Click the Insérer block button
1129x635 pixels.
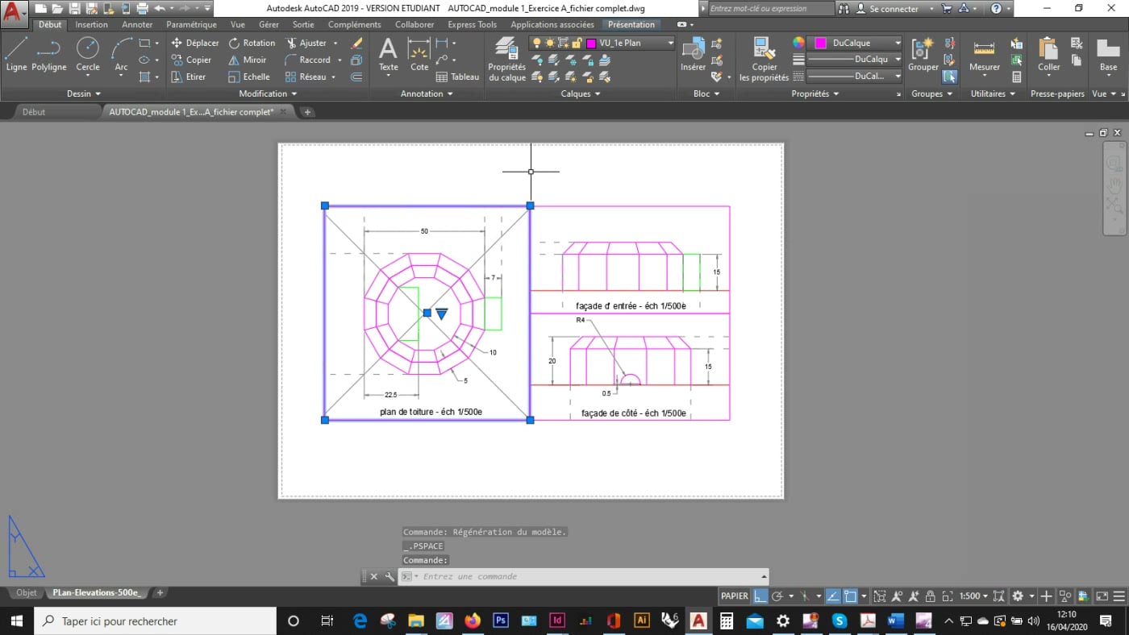(x=693, y=54)
